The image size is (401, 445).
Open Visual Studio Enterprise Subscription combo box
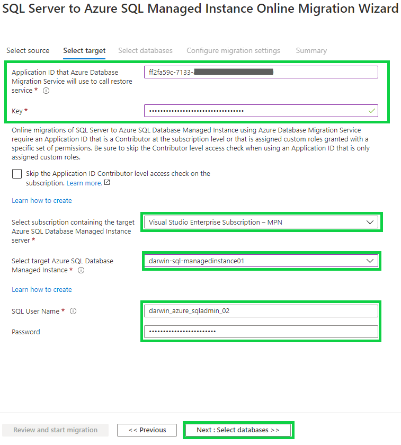click(261, 222)
